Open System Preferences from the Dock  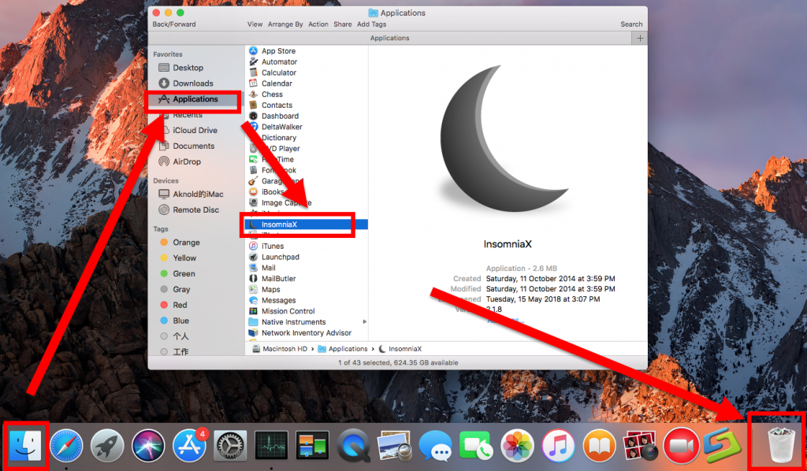point(230,447)
